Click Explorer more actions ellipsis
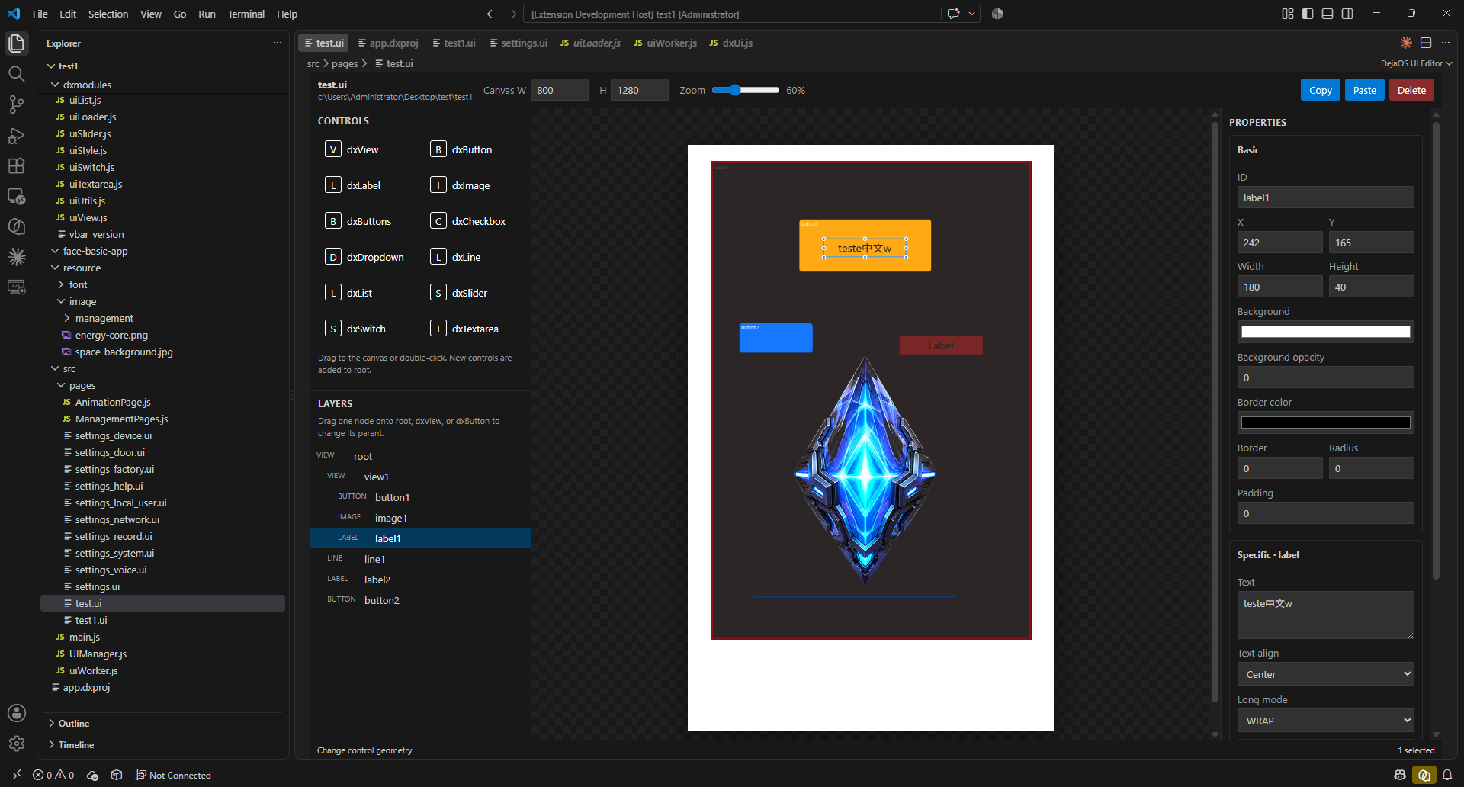 click(x=278, y=43)
